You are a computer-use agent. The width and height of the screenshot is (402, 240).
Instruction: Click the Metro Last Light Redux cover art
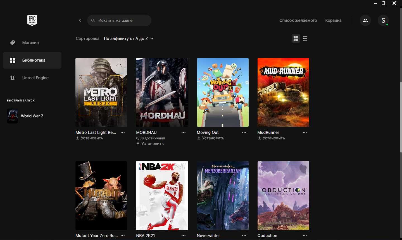pos(101,92)
